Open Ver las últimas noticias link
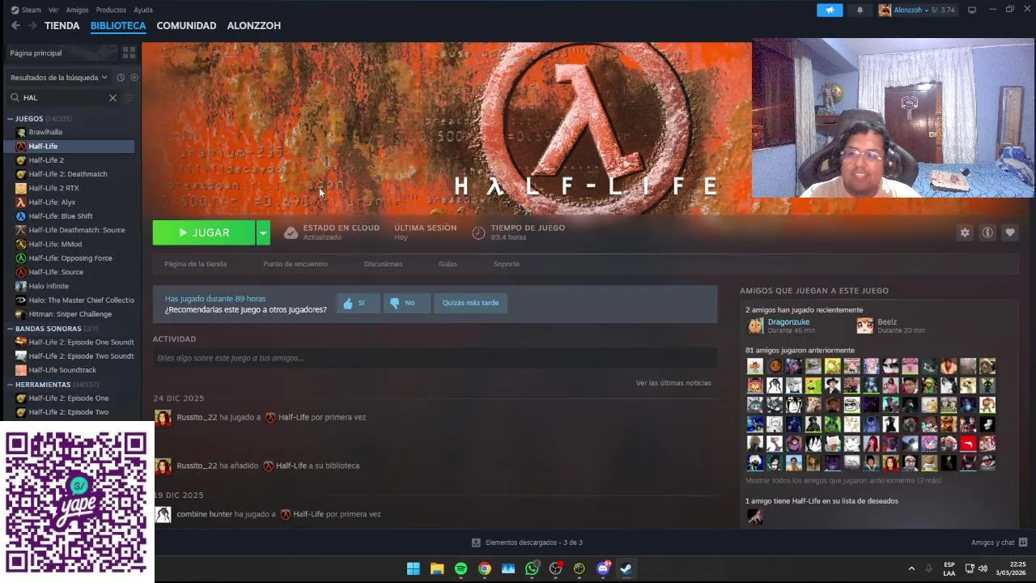The image size is (1036, 583). tap(673, 383)
